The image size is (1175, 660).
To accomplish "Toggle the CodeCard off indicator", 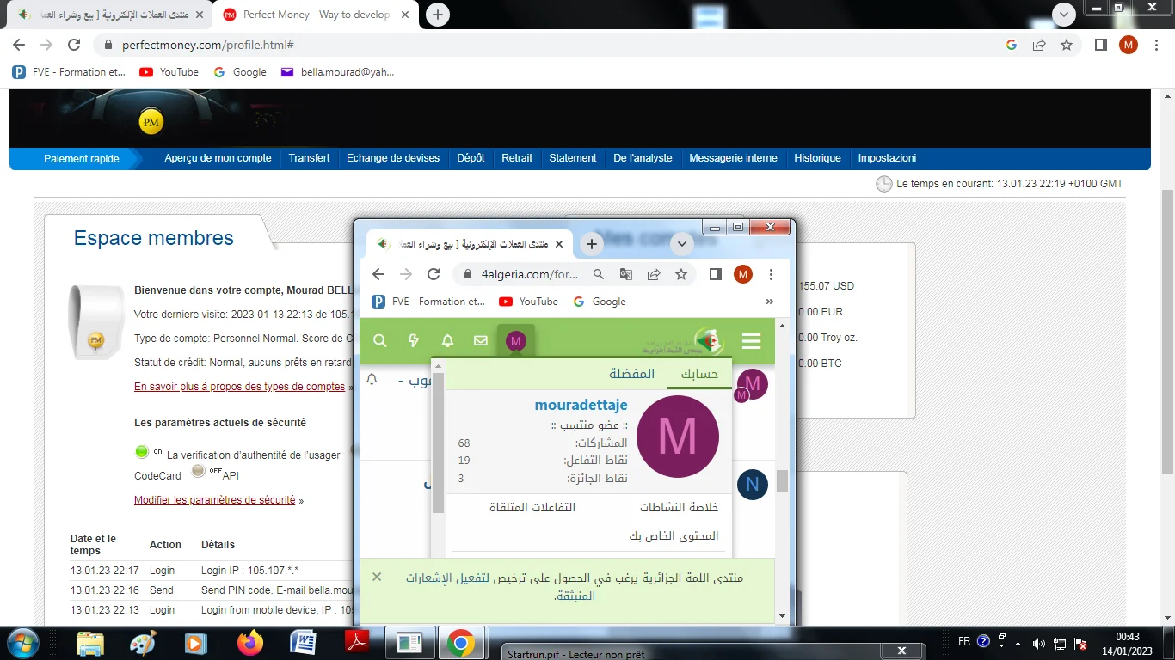I will pos(198,471).
